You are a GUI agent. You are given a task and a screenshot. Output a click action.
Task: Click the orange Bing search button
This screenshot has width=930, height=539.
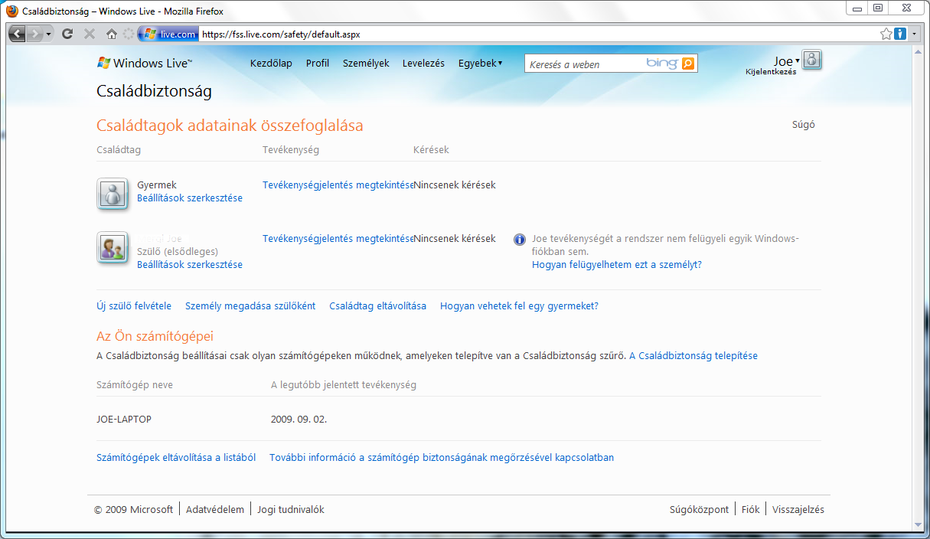click(x=688, y=64)
